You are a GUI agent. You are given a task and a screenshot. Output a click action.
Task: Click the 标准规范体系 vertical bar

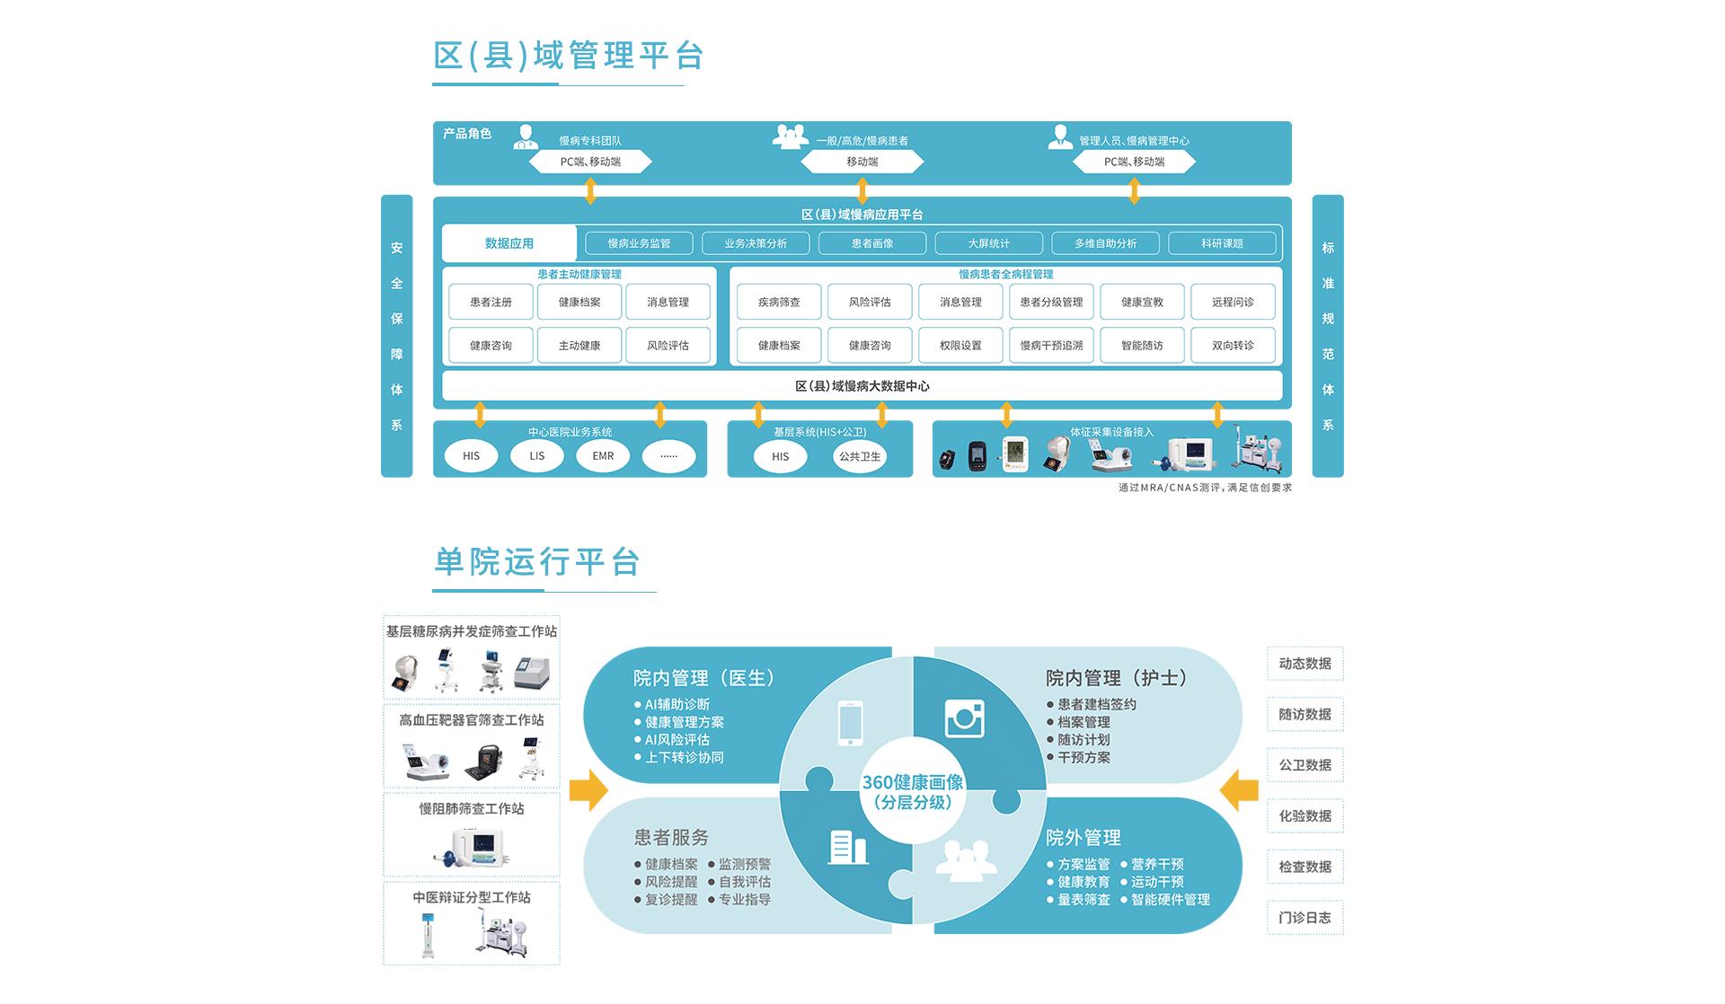pos(1328,336)
